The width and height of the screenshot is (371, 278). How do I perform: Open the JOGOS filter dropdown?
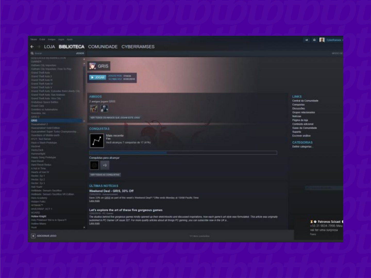coord(80,53)
